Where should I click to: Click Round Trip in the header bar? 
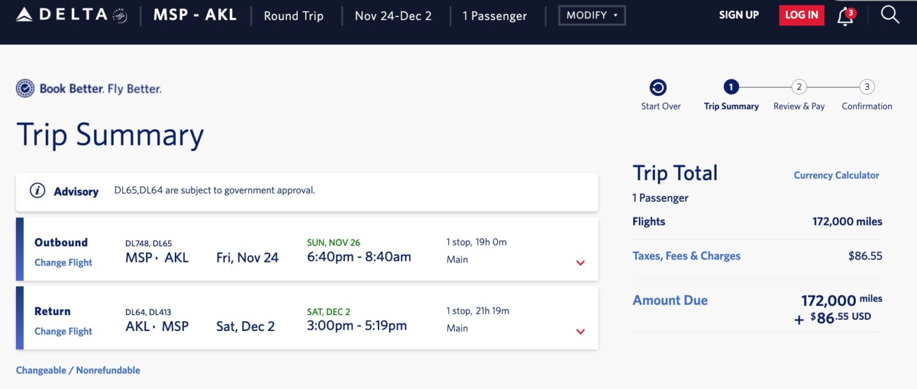coord(293,16)
